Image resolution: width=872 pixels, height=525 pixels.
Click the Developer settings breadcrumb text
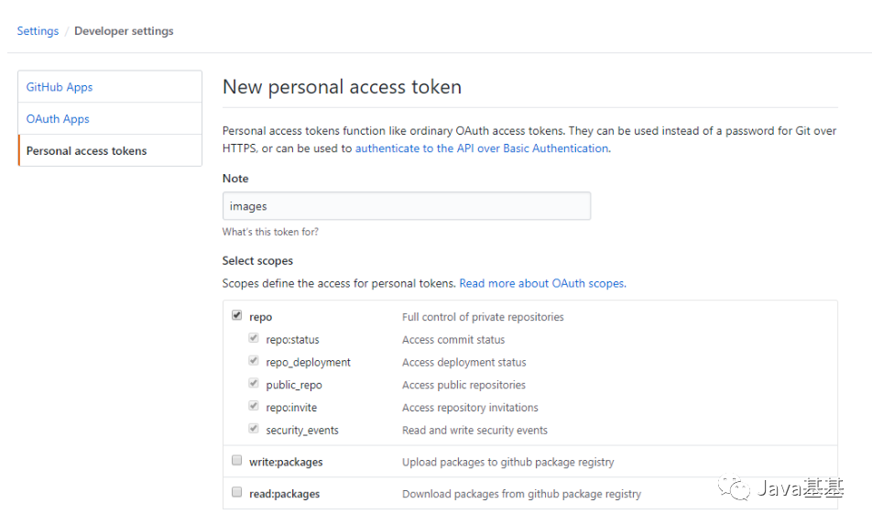coord(124,31)
